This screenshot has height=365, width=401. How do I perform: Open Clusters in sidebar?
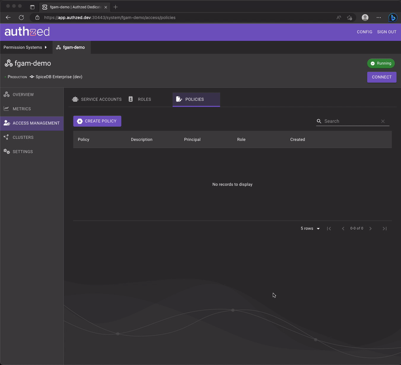point(32,137)
